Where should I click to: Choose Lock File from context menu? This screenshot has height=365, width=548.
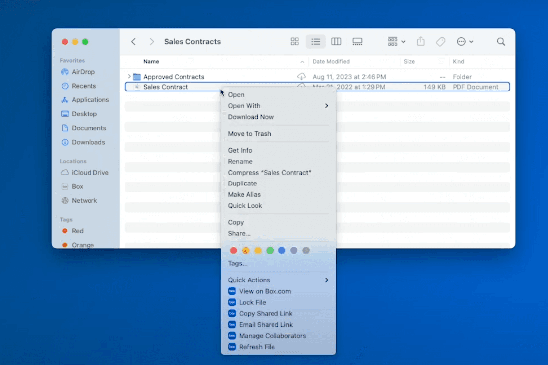tap(252, 302)
